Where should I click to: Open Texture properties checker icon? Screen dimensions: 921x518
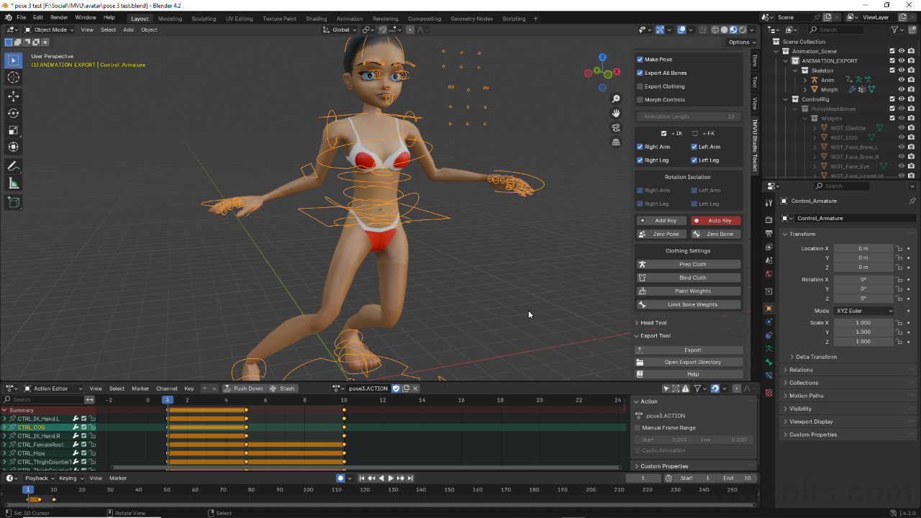pyautogui.click(x=768, y=393)
